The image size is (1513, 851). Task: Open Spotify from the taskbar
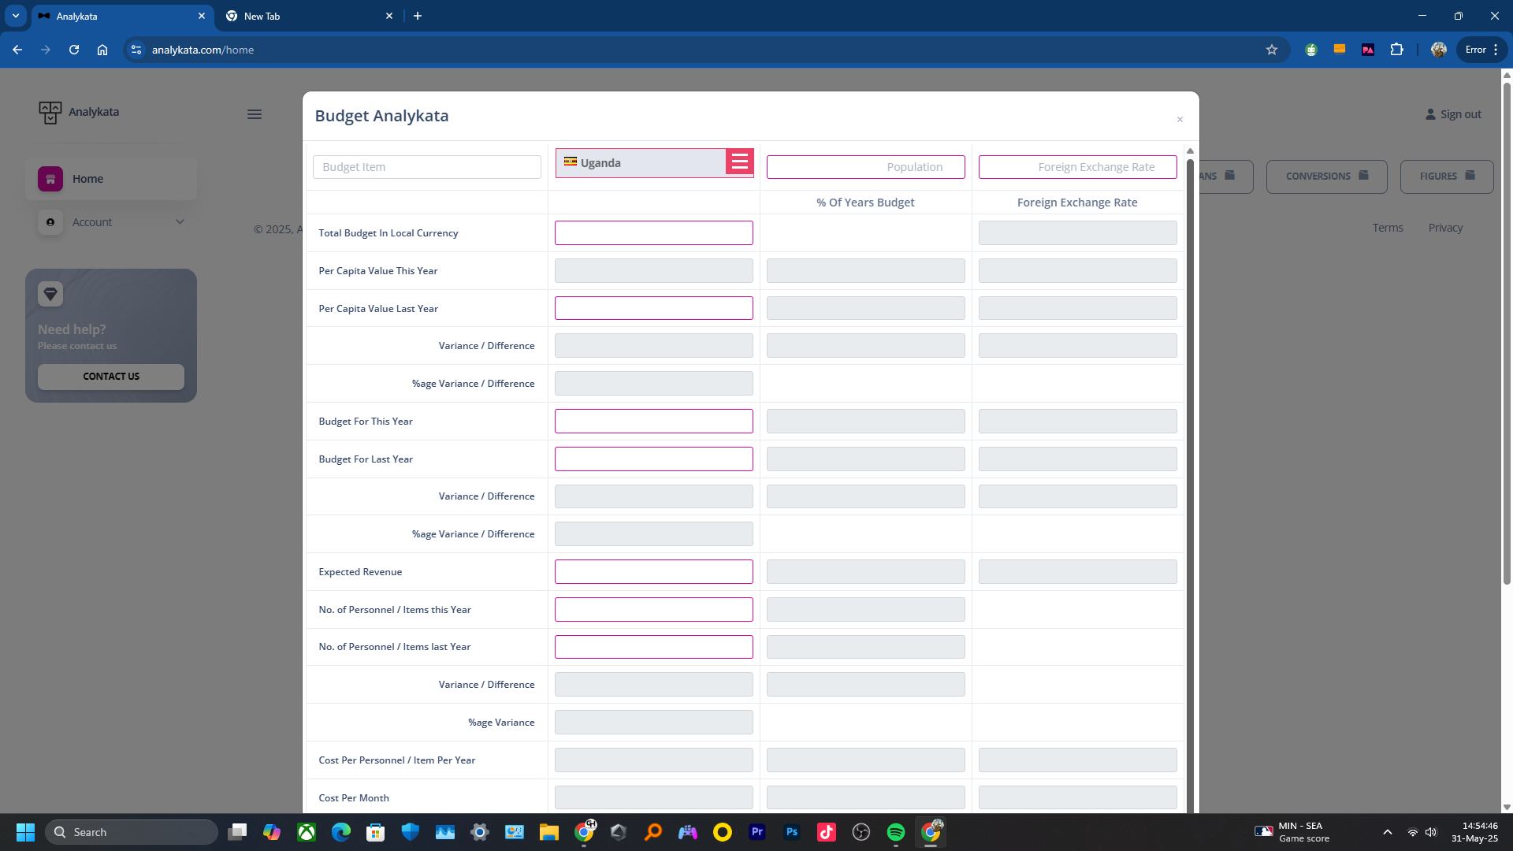click(896, 832)
